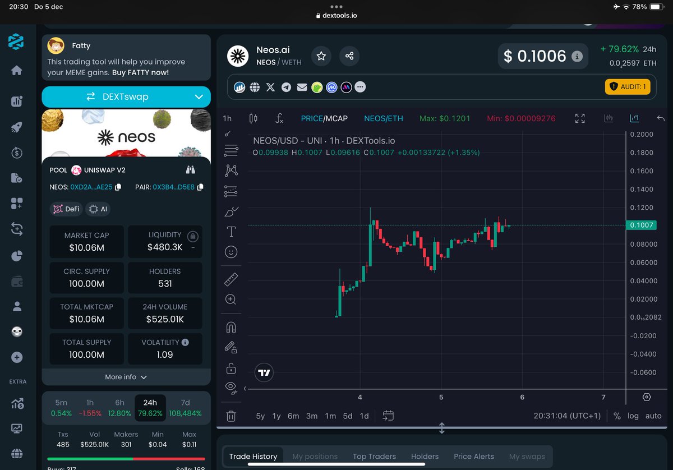
Task: Open the swap arrows icon in sidebar
Action: point(16,229)
